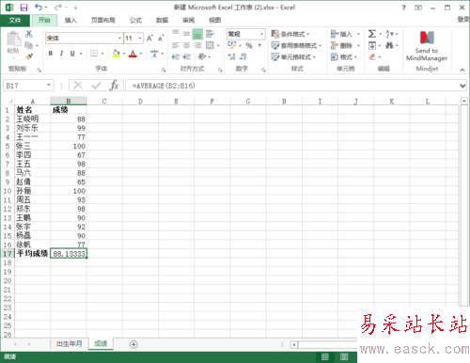The height and width of the screenshot is (363, 470).
Task: Decrease font size with small A
Action: (x=161, y=39)
